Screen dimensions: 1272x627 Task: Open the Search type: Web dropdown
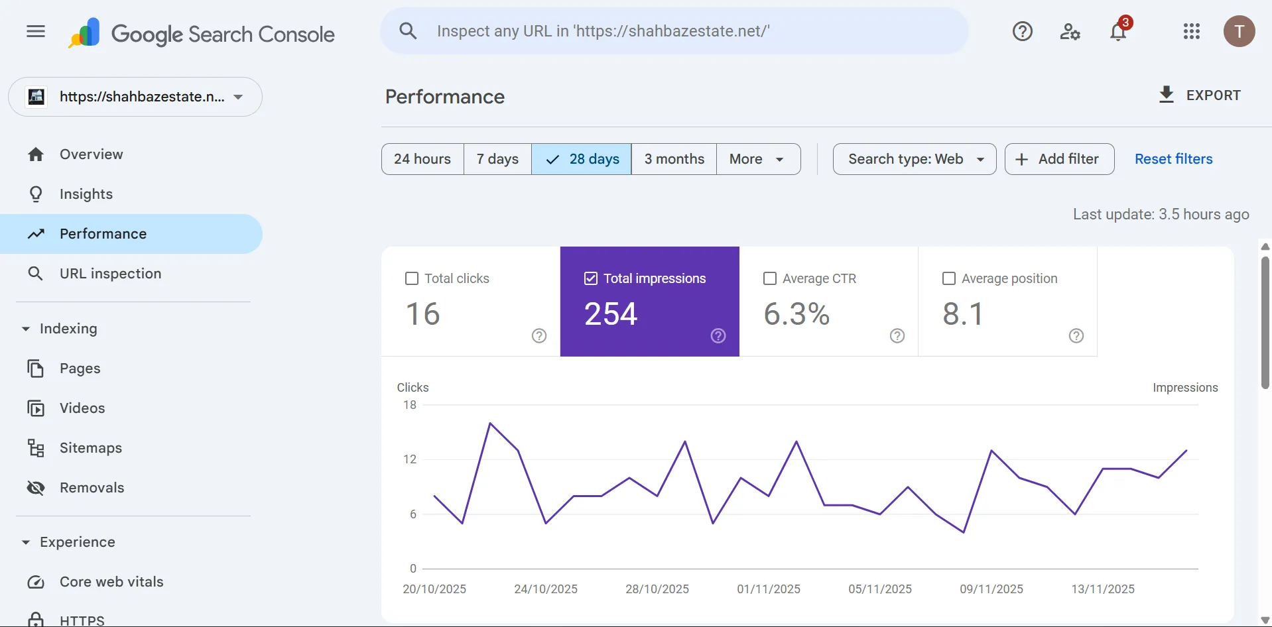tap(914, 159)
